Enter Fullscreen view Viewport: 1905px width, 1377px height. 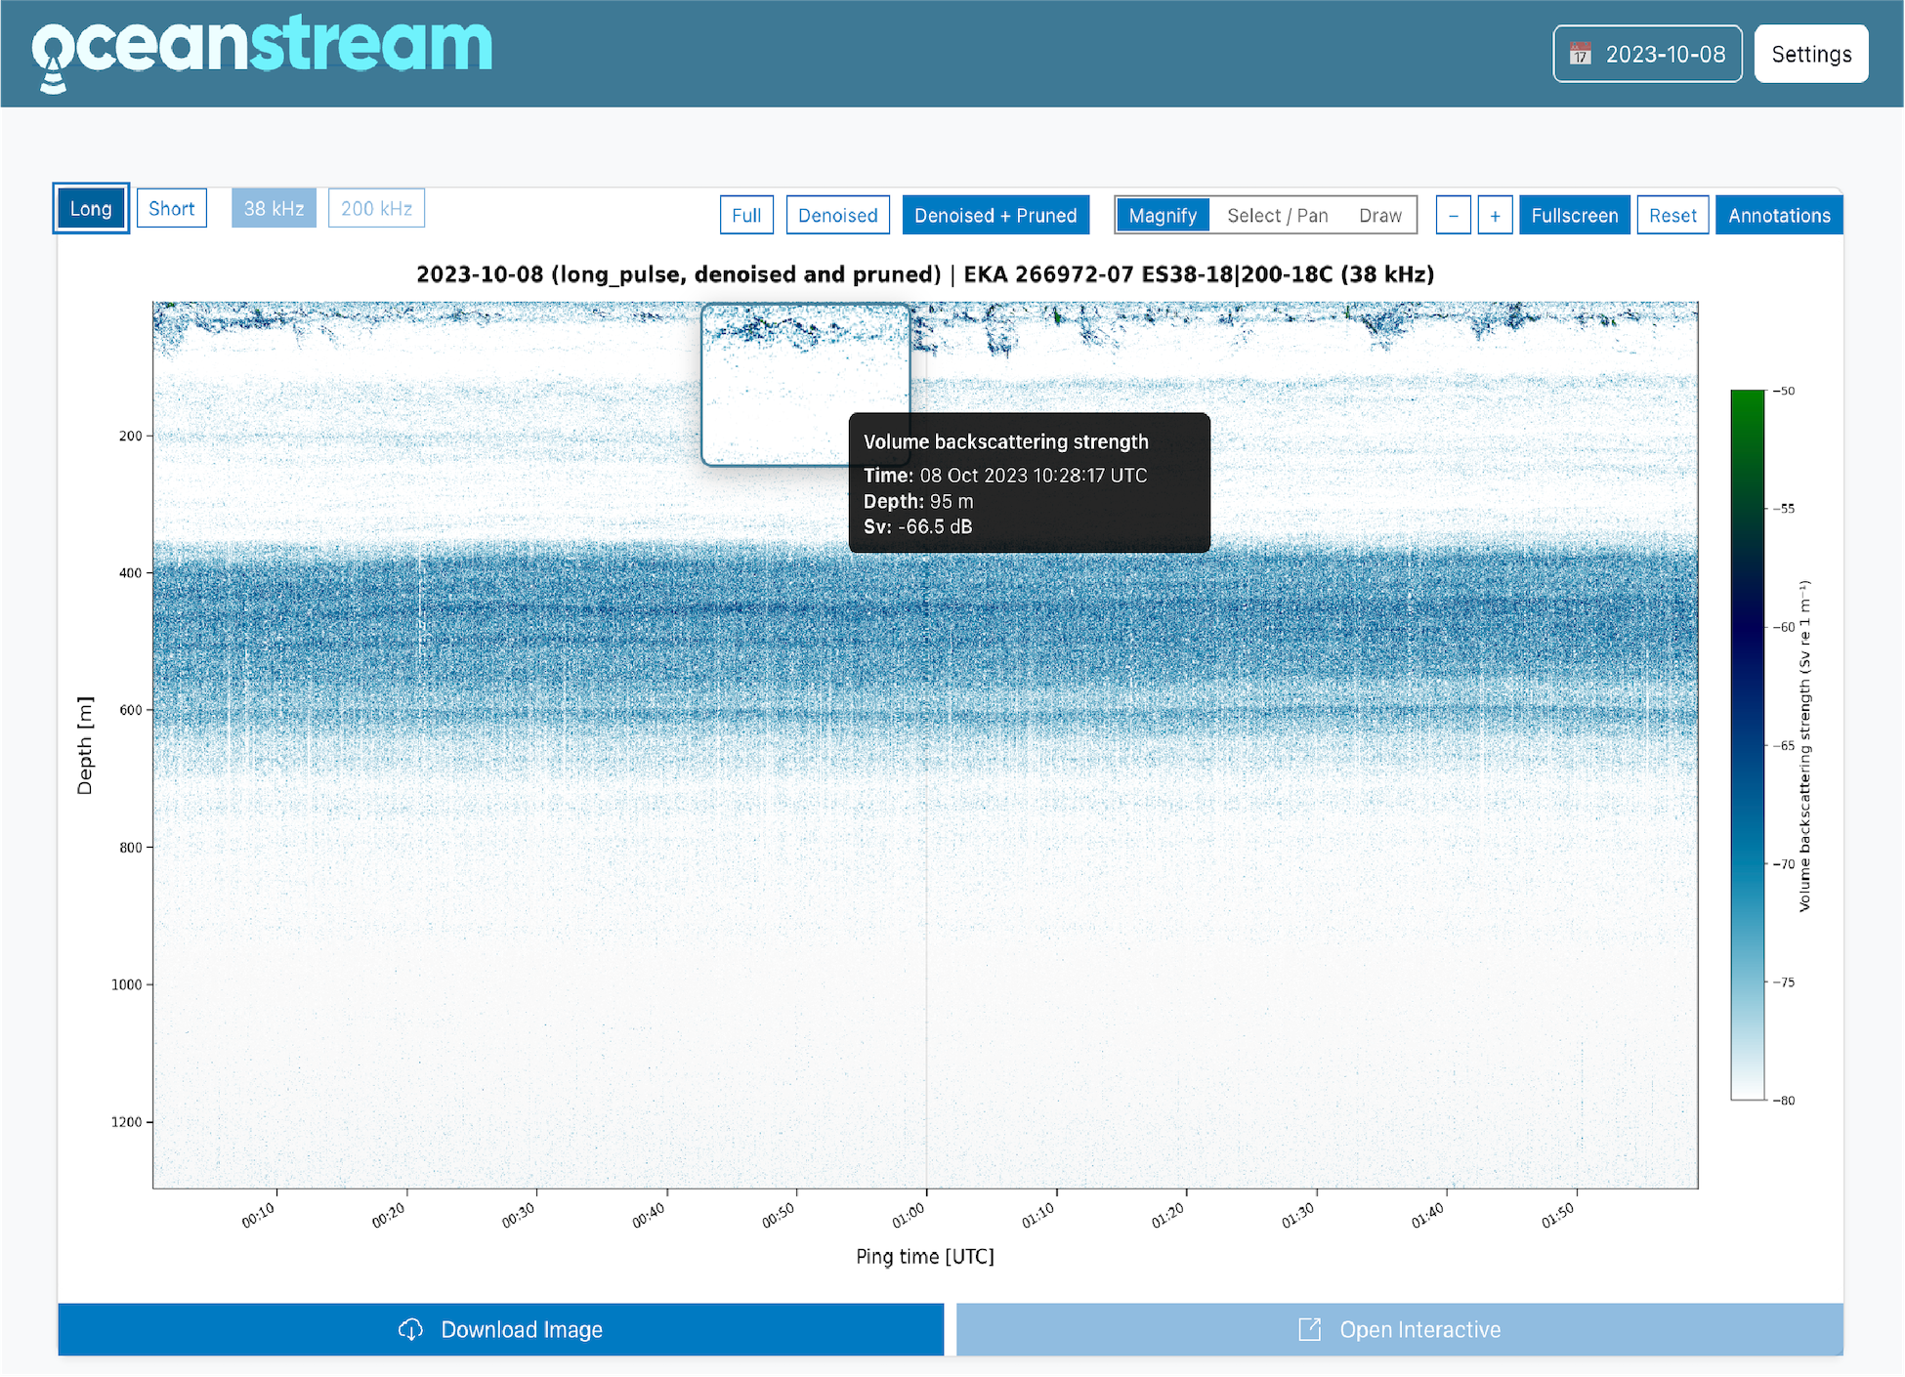(x=1574, y=215)
